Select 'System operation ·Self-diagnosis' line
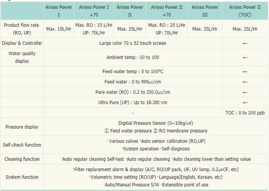The image size is (269, 191). coord(156,149)
